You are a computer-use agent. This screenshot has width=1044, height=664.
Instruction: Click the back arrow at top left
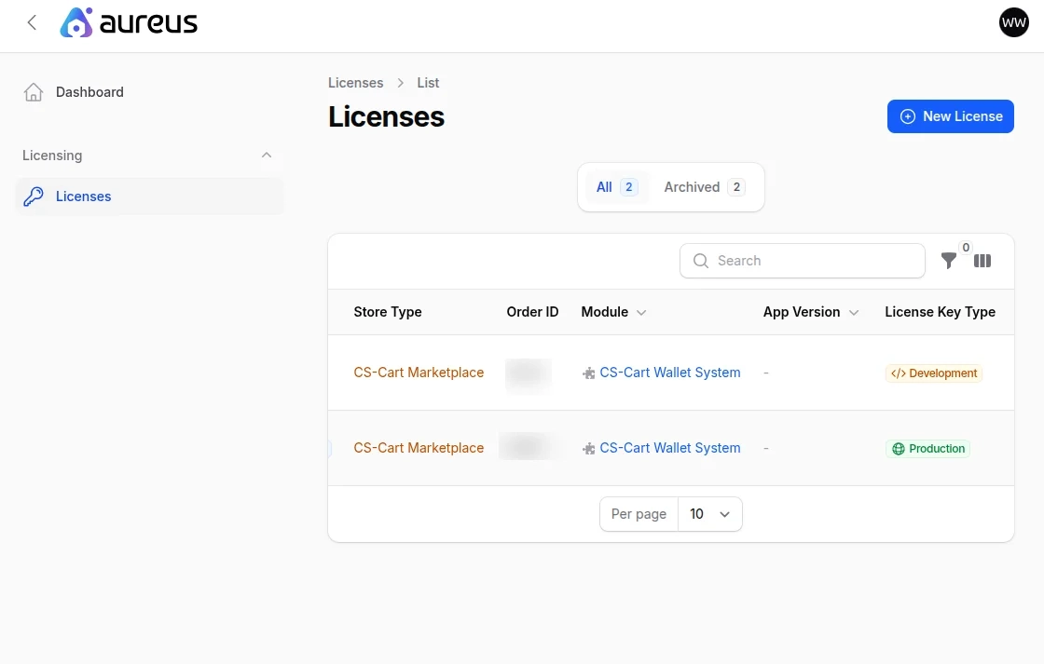coord(32,21)
